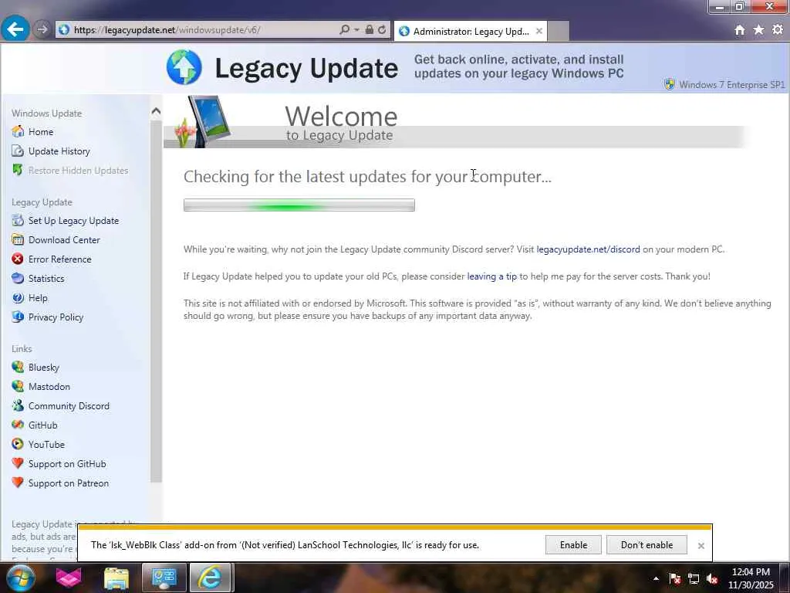Open the Control Panel taskbar icon
The width and height of the screenshot is (790, 593).
pyautogui.click(x=164, y=578)
